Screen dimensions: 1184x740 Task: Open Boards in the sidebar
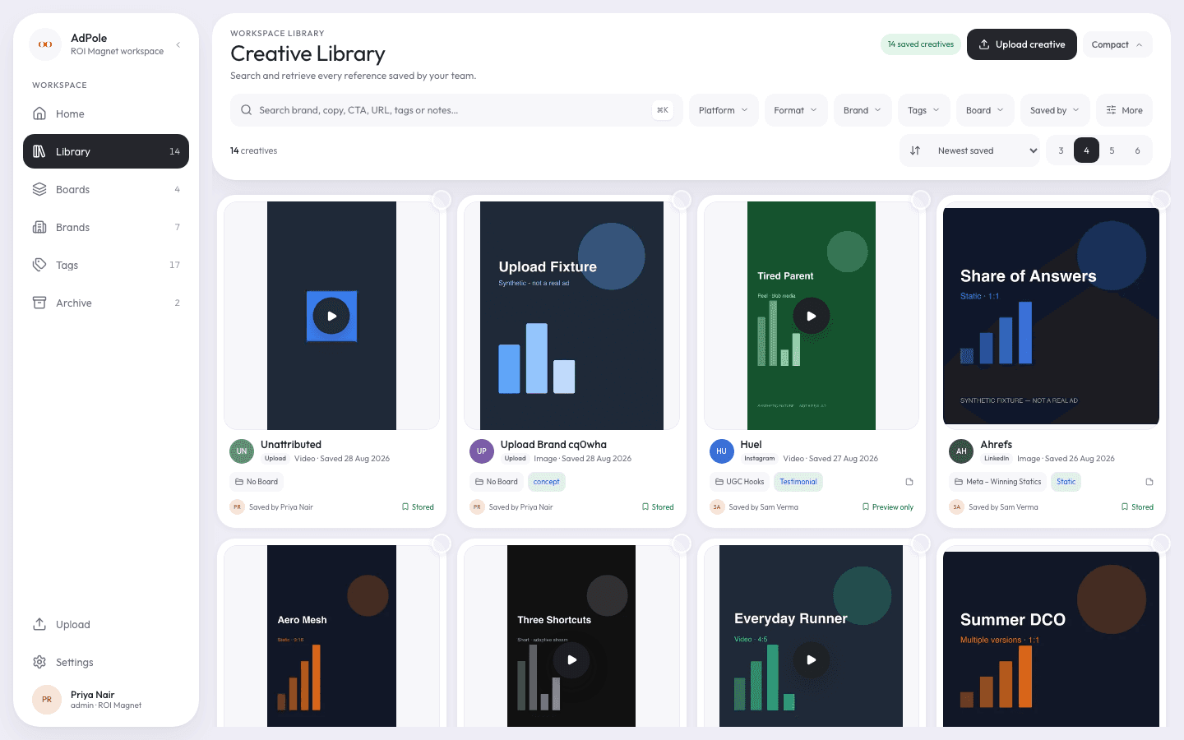[x=106, y=190]
